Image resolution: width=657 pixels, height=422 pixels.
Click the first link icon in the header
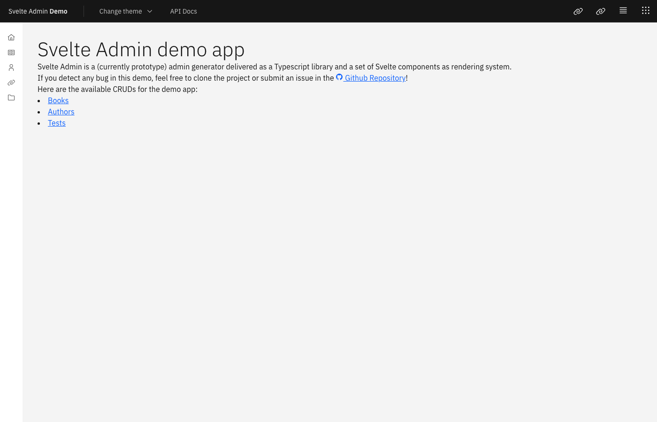pos(578,11)
